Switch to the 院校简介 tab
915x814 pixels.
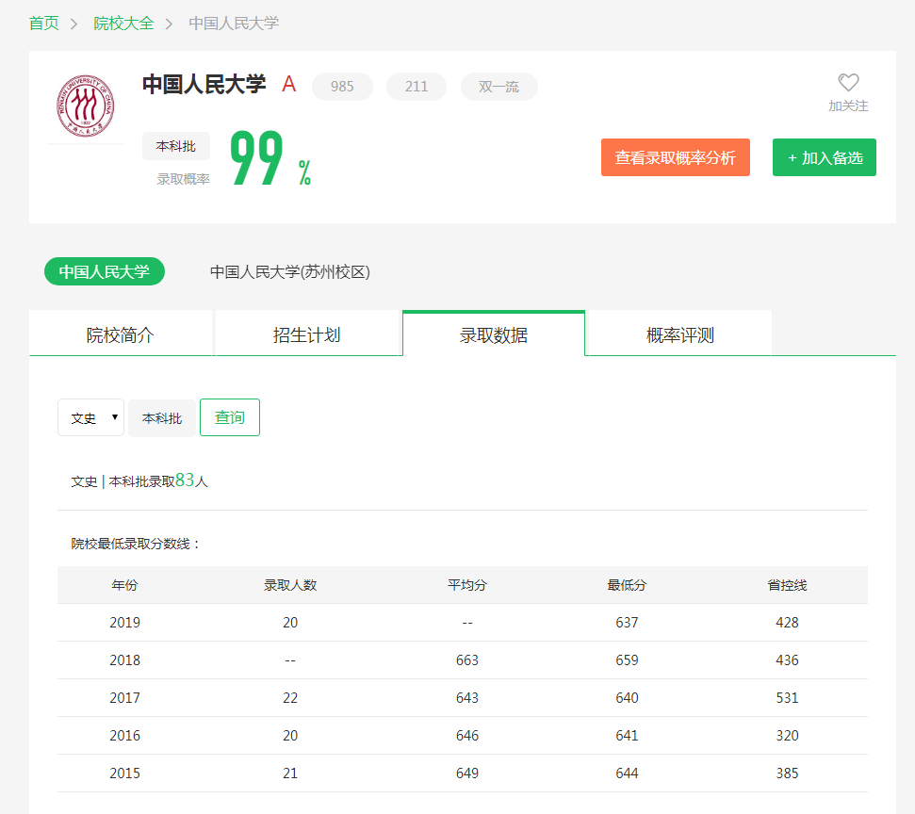[121, 333]
